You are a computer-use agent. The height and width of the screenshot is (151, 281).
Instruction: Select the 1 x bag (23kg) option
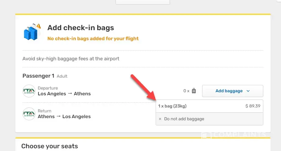172,106
